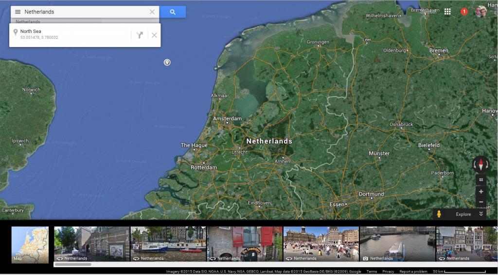Screen dimensions: 498x275
Task: Reset map orientation with the compass
Action: [481, 164]
